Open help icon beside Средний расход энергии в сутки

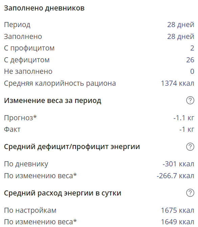click(190, 193)
